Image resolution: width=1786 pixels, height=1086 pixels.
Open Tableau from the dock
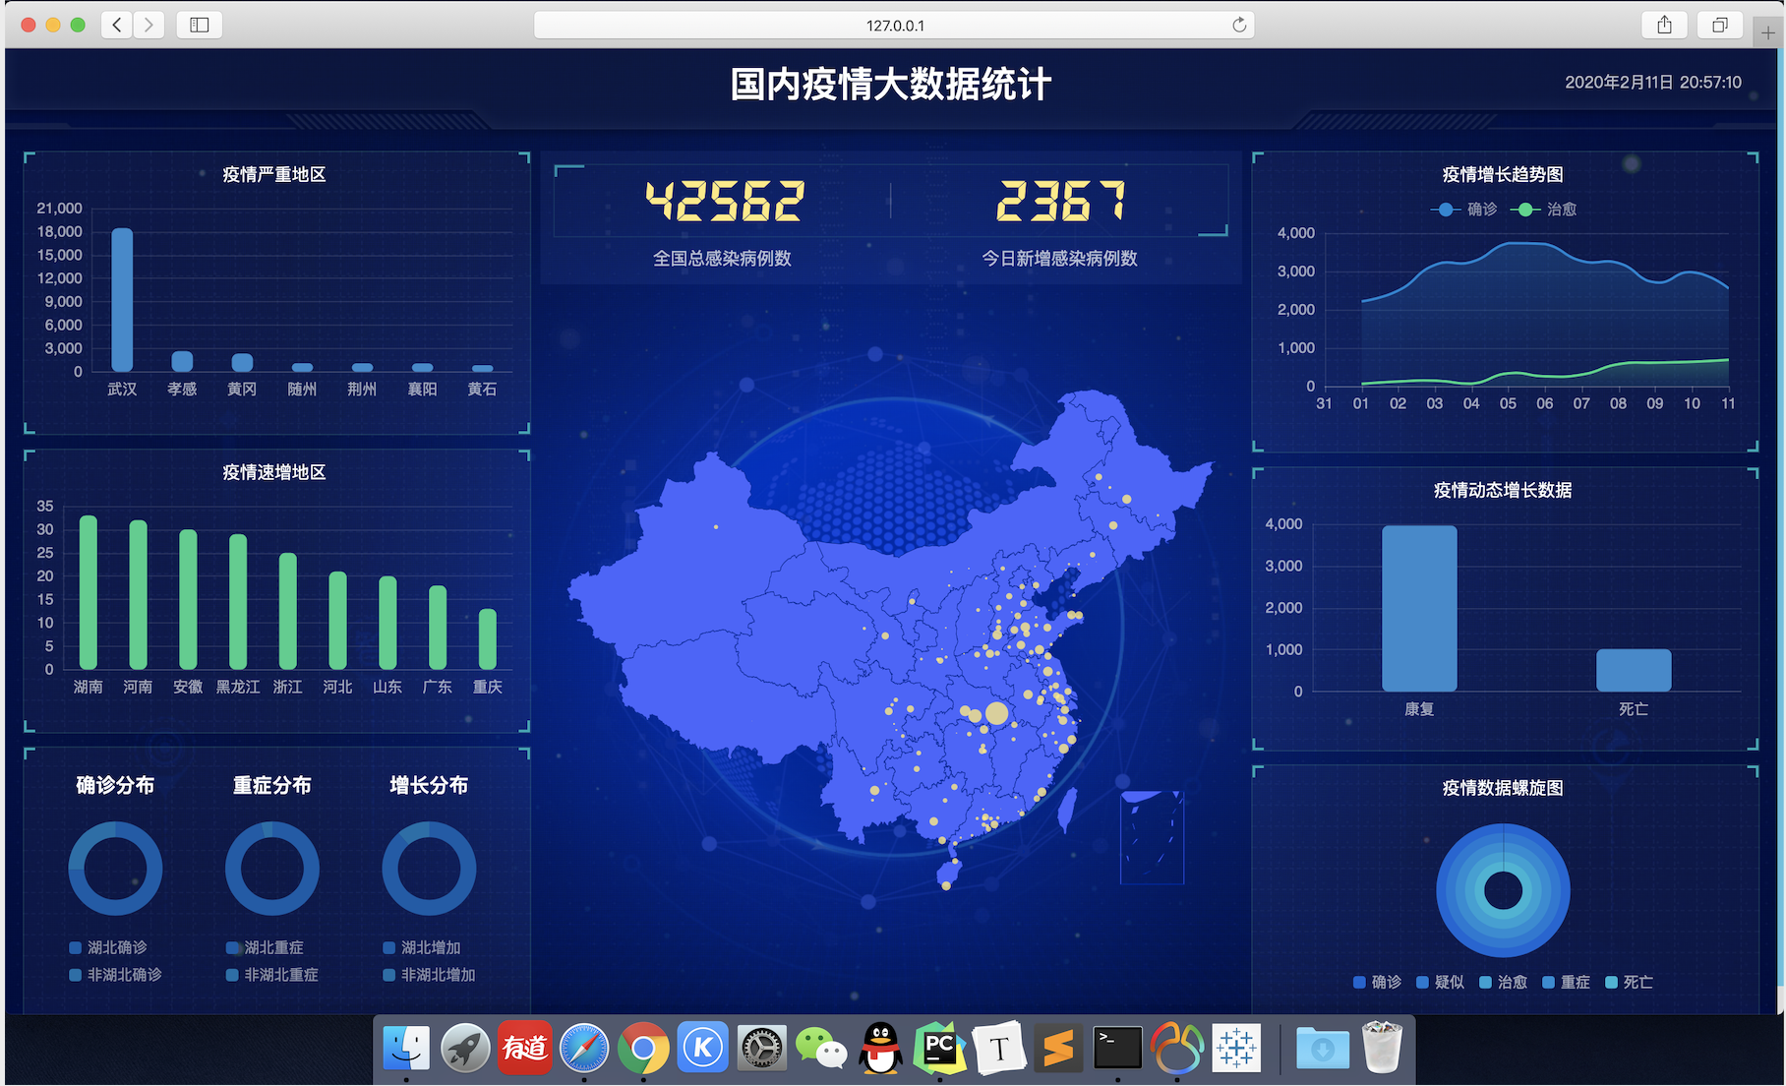pos(1237,1048)
